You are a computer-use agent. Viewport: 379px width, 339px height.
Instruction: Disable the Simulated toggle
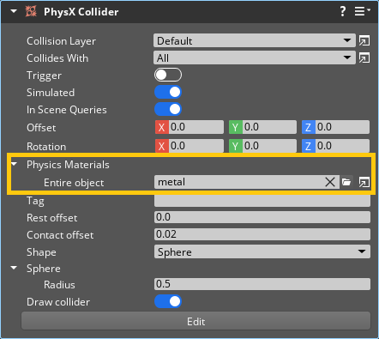pos(168,92)
